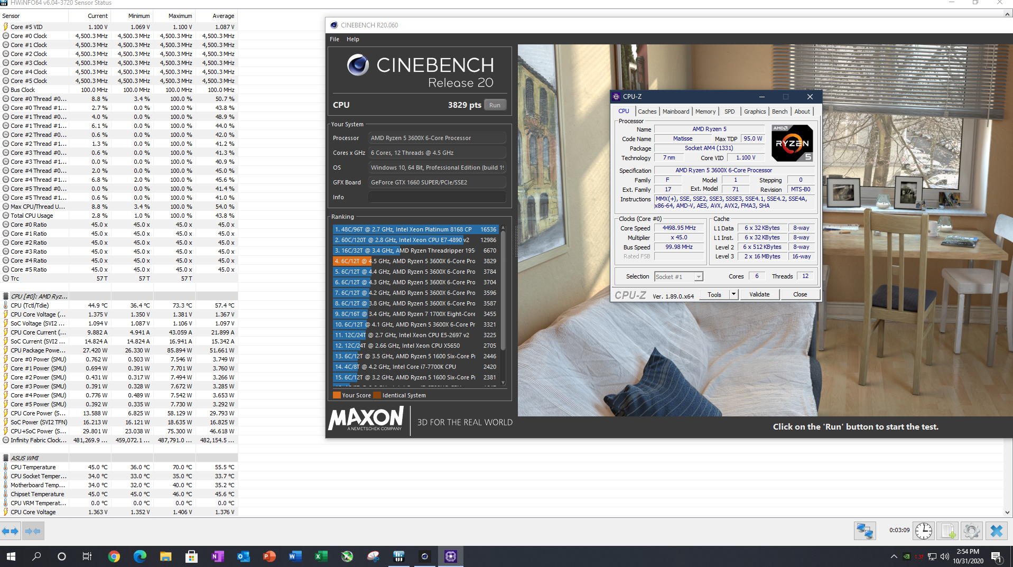Show hidden tray icons chevron
Screen dimensions: 1013x567
894,556
